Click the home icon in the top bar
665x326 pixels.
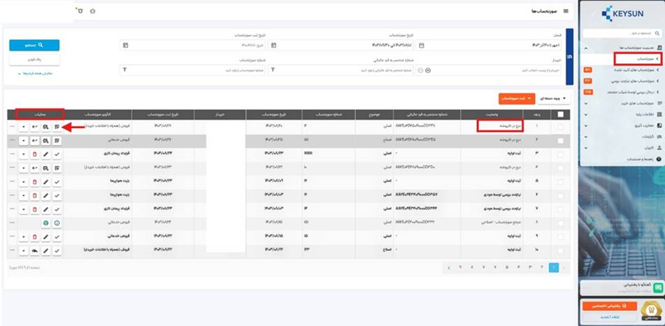[93, 11]
